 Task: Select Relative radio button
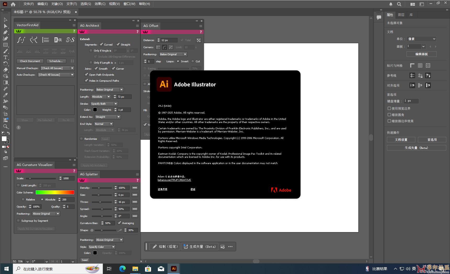pos(23,199)
